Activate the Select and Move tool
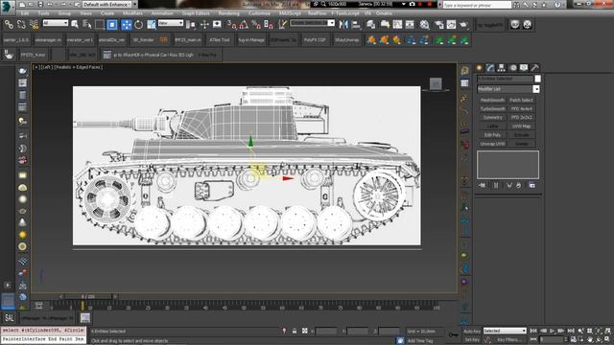This screenshot has width=614, height=345. (127, 25)
